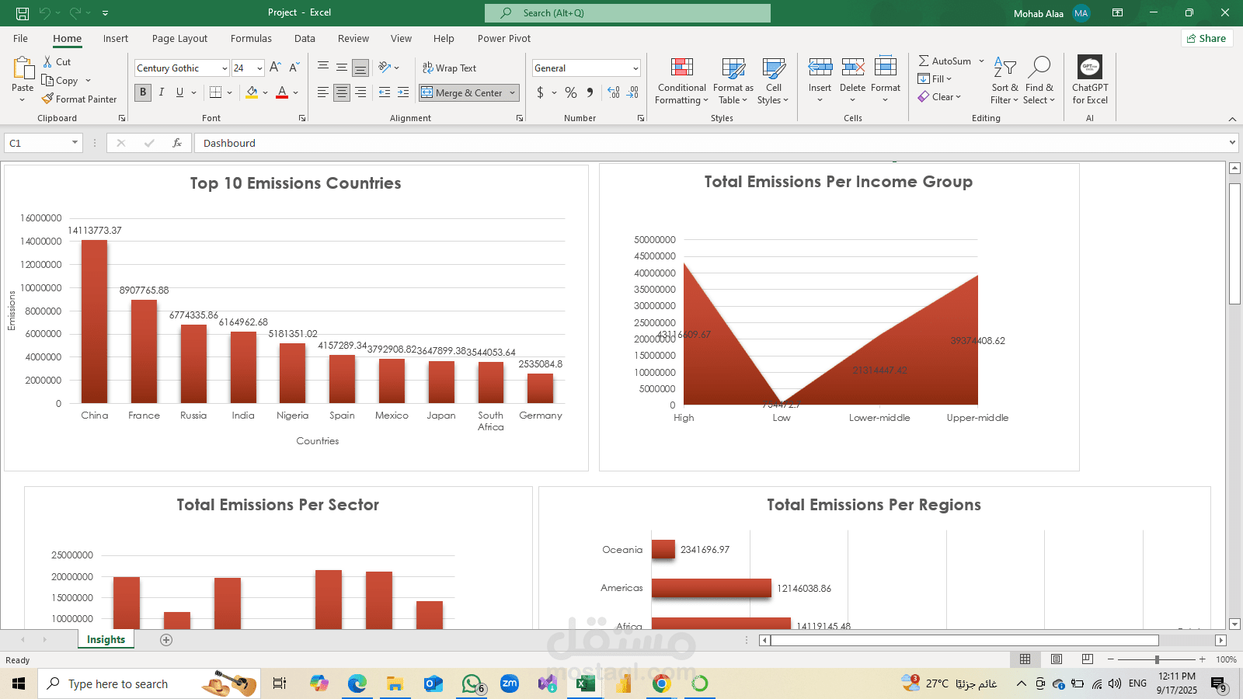Open Conditional Formatting
Viewport: 1243px width, 699px height.
tap(681, 81)
